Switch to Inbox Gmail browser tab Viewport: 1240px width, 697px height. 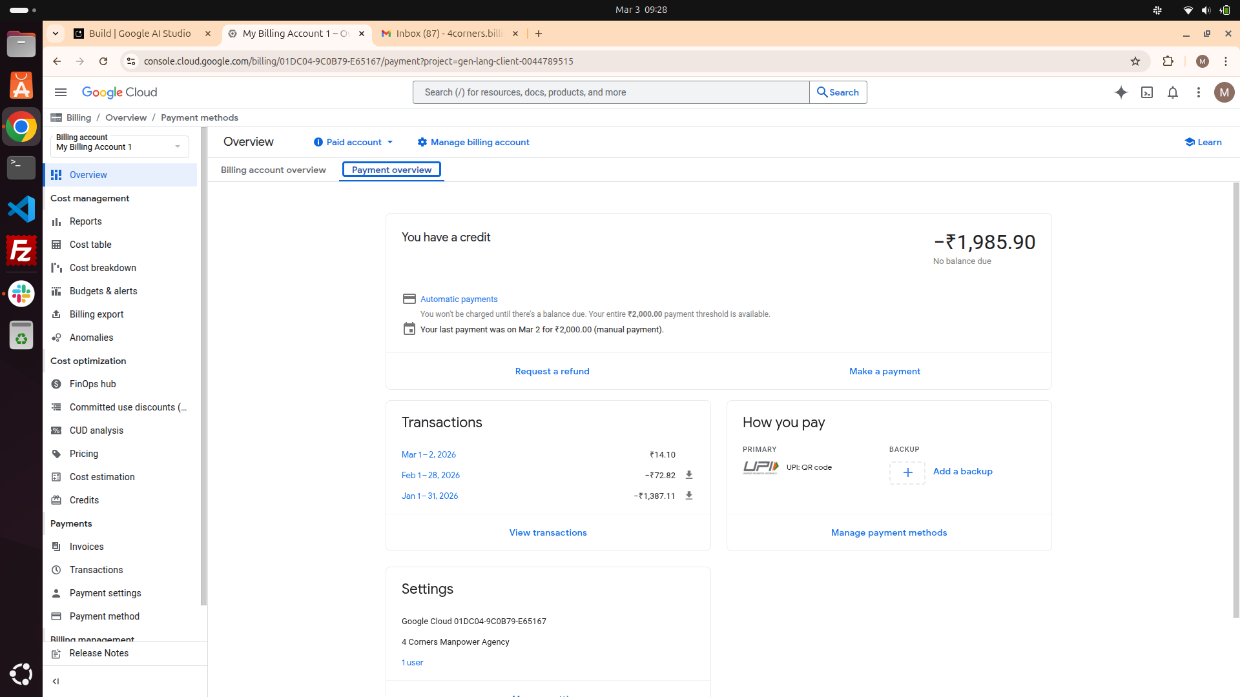pyautogui.click(x=449, y=34)
